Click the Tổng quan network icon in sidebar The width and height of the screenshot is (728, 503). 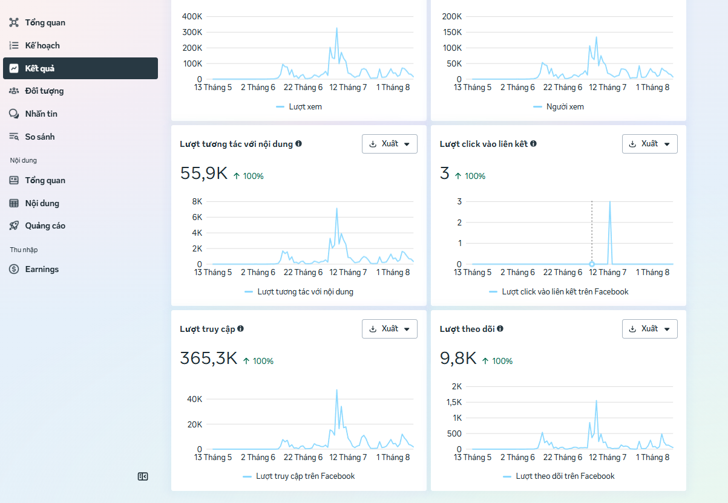(14, 23)
